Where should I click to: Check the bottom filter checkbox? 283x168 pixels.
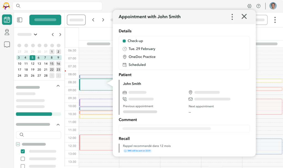(x=23, y=166)
